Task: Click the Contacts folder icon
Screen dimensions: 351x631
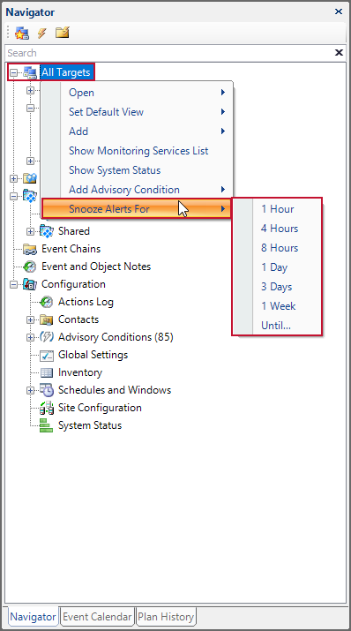Action: (47, 319)
